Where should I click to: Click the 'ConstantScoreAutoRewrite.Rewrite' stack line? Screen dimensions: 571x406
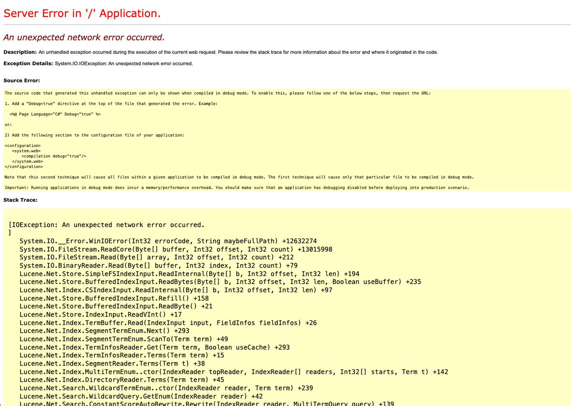(x=207, y=403)
